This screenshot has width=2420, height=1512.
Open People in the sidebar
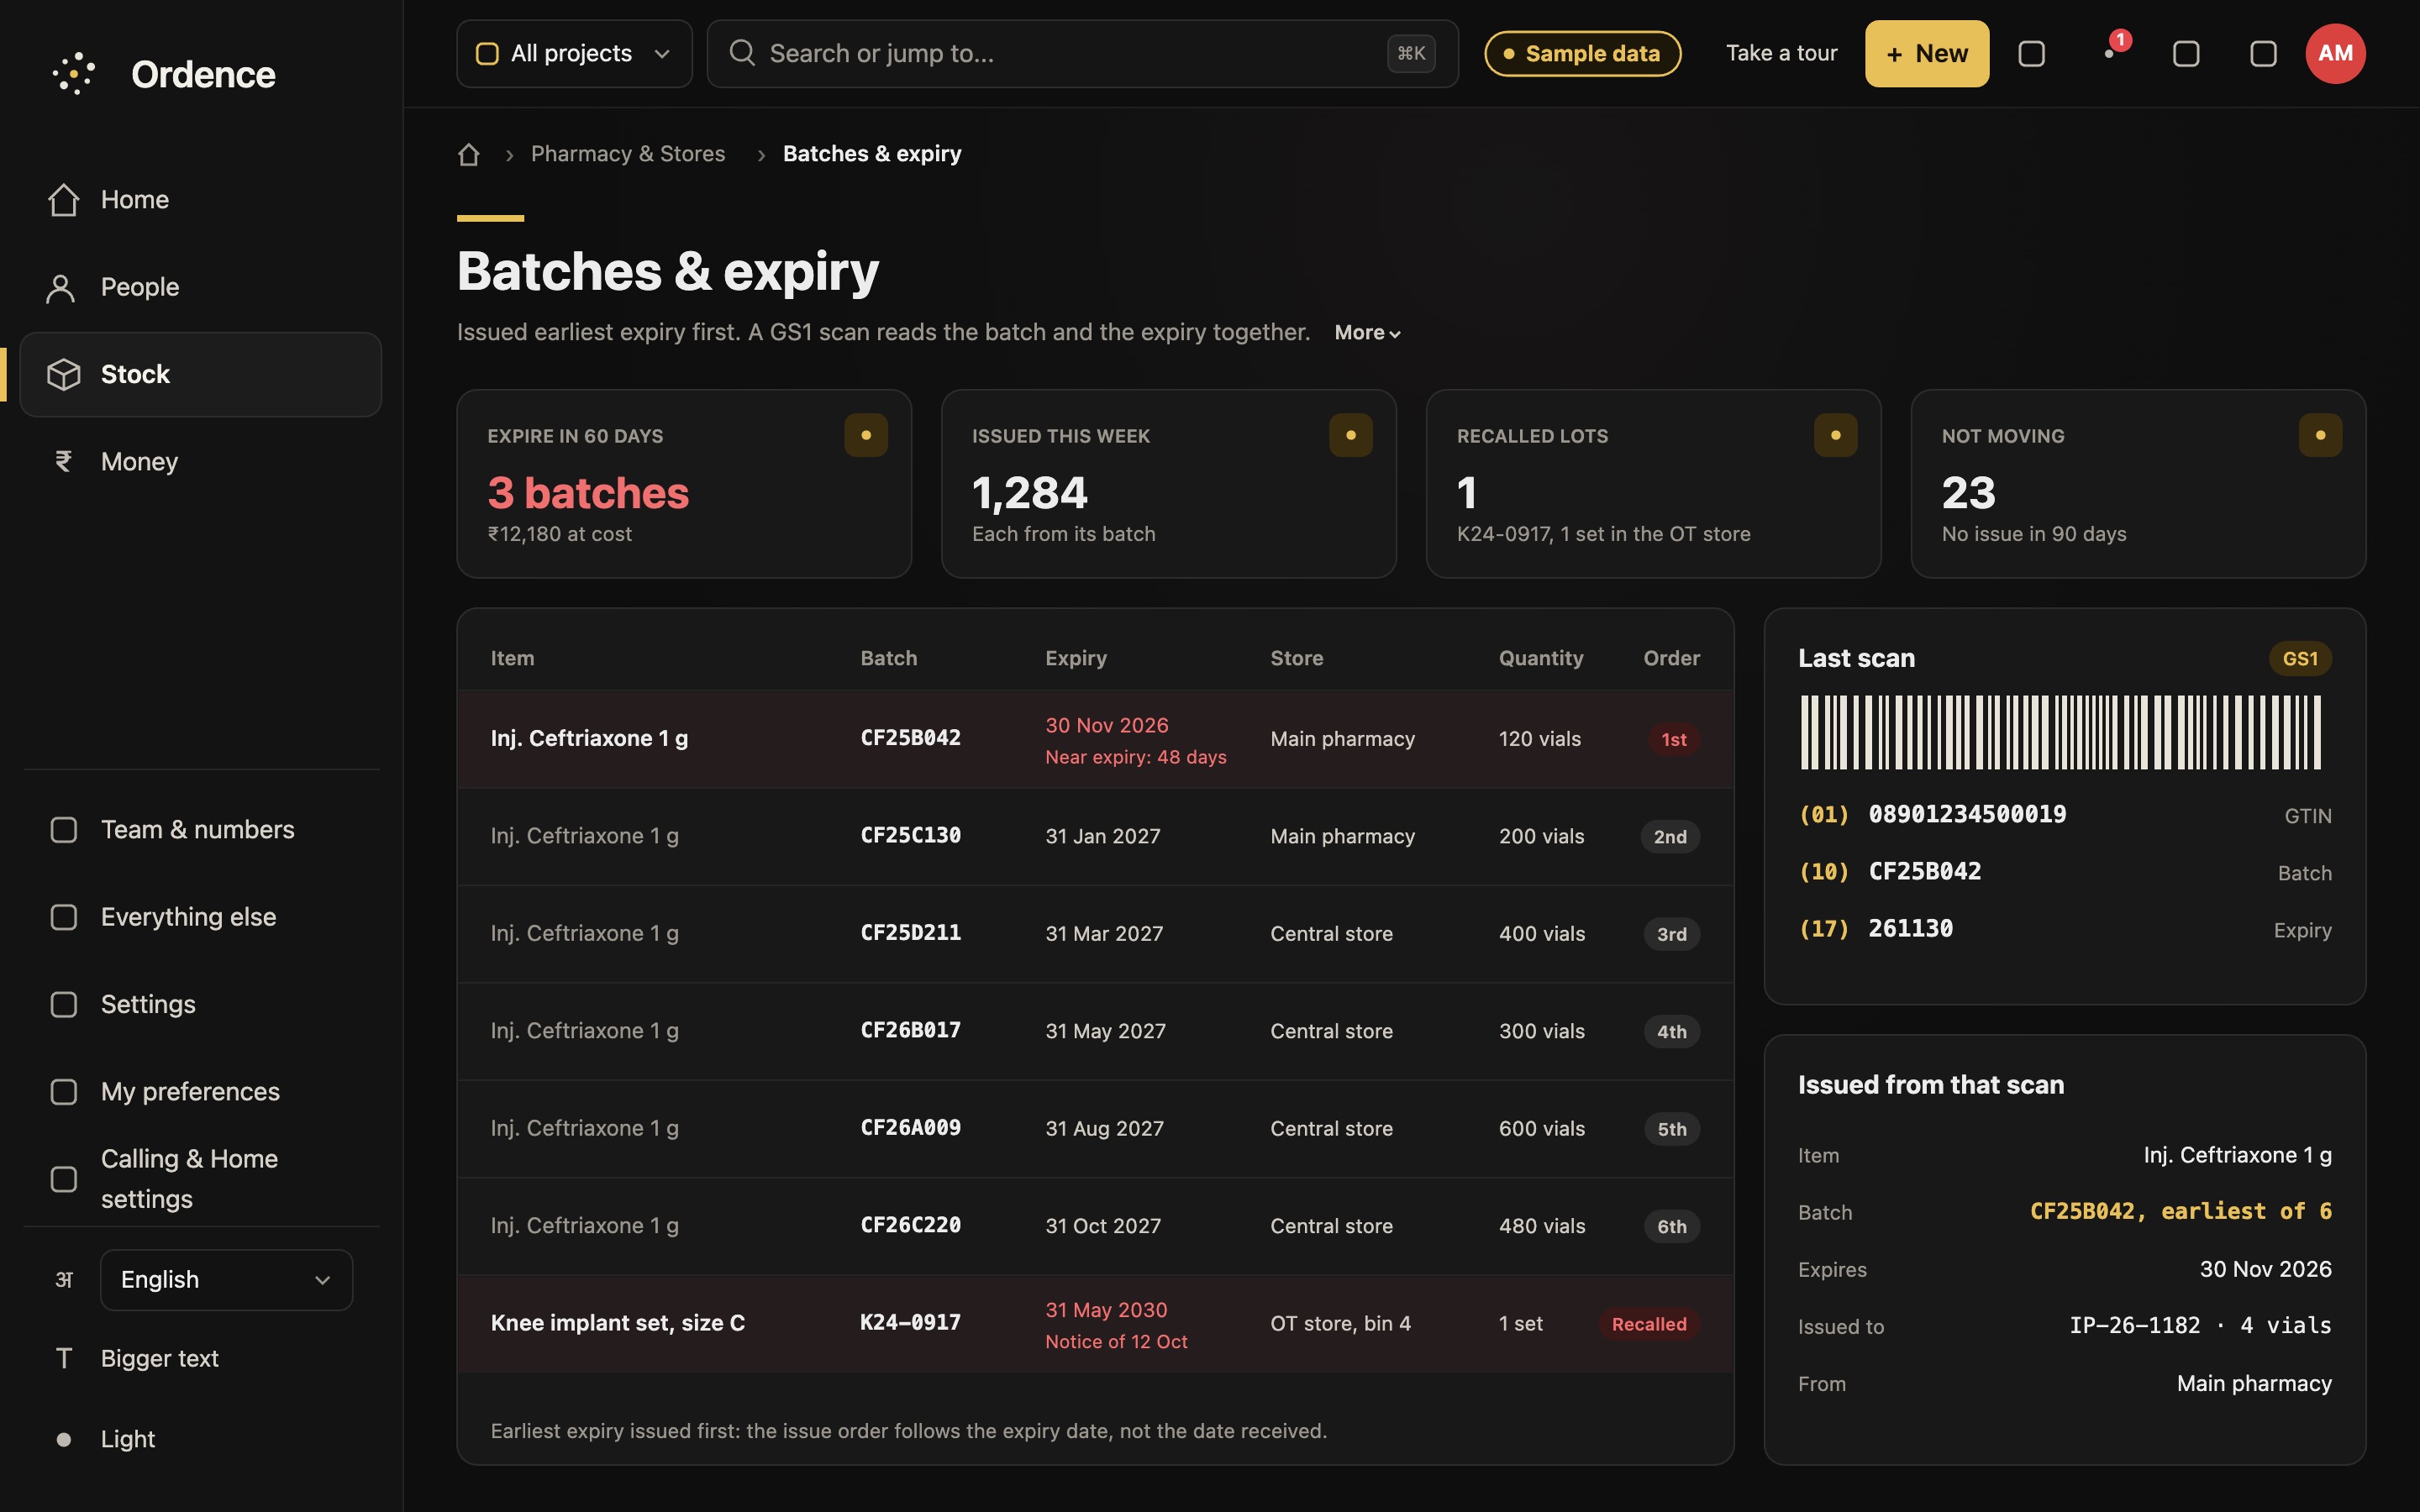click(x=200, y=287)
